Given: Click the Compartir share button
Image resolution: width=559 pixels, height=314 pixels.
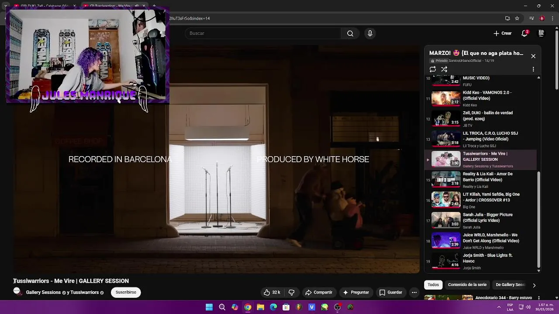Looking at the screenshot, I should pos(319,292).
